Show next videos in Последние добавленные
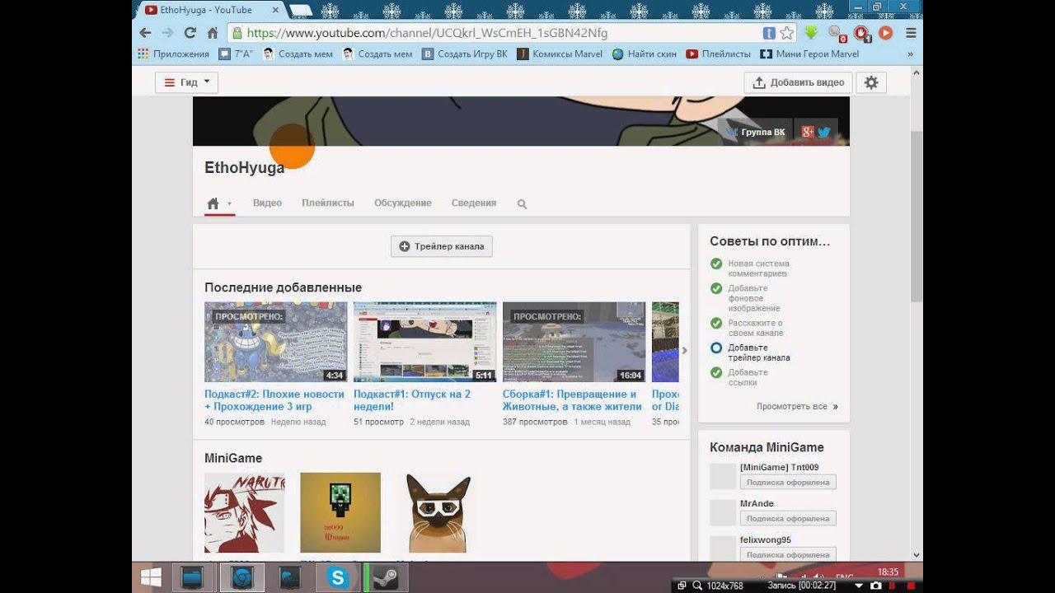The height and width of the screenshot is (593, 1055). pyautogui.click(x=684, y=350)
